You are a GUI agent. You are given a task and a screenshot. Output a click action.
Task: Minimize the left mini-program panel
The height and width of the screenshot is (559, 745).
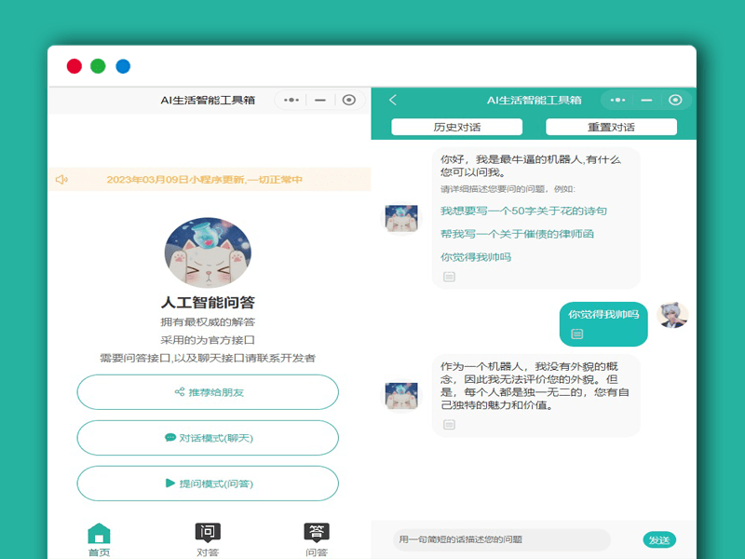coord(320,100)
